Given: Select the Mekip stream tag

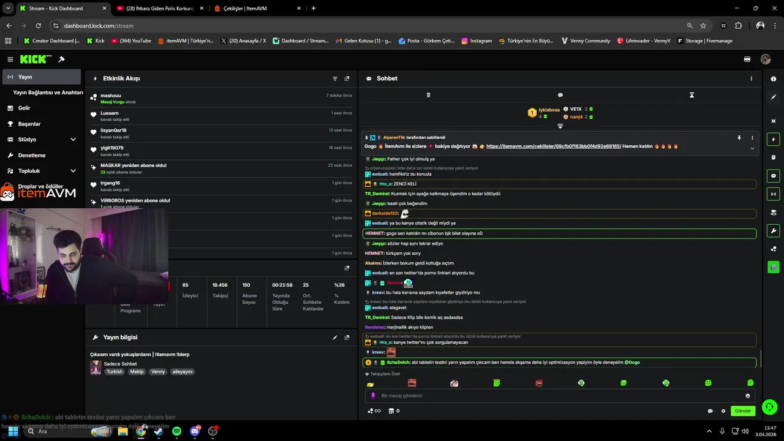Looking at the screenshot, I should 137,372.
